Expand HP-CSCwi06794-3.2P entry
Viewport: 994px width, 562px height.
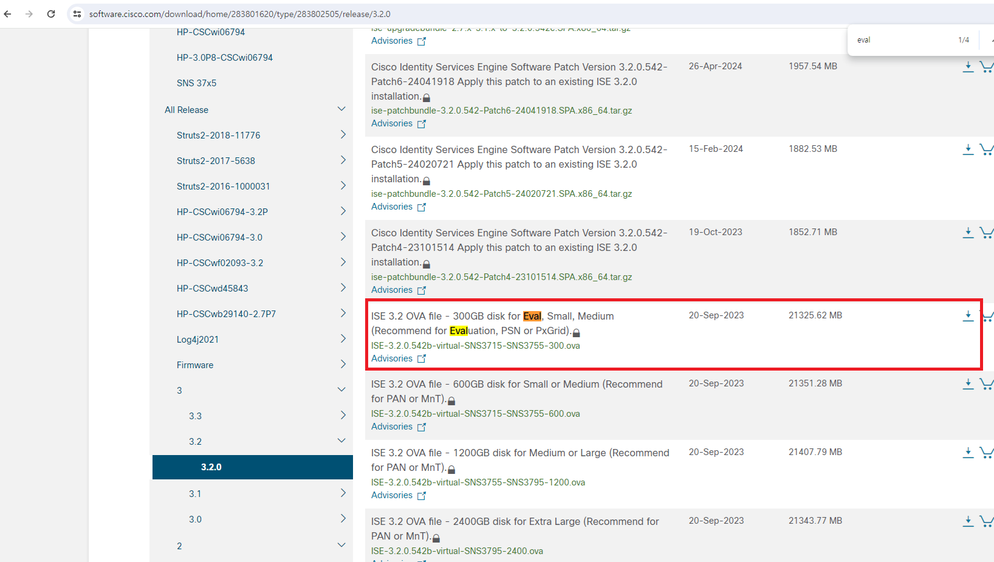pos(343,211)
